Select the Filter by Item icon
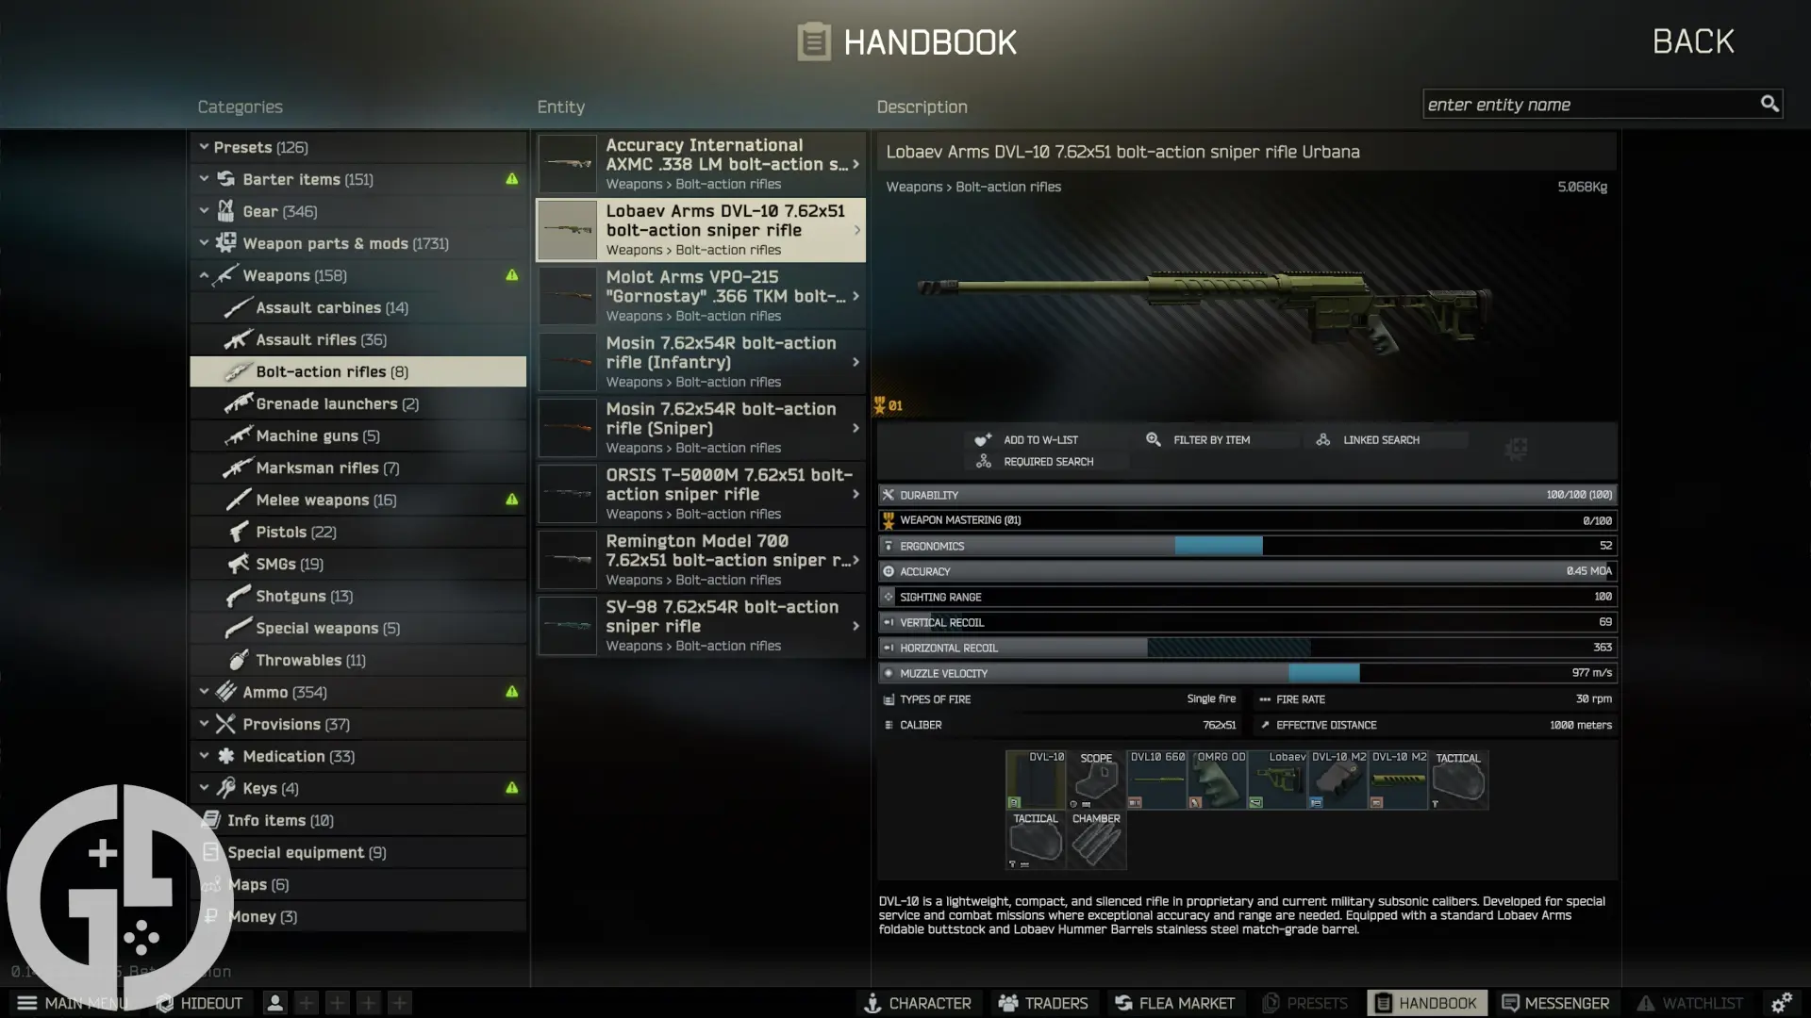Image resolution: width=1811 pixels, height=1018 pixels. pos(1153,438)
